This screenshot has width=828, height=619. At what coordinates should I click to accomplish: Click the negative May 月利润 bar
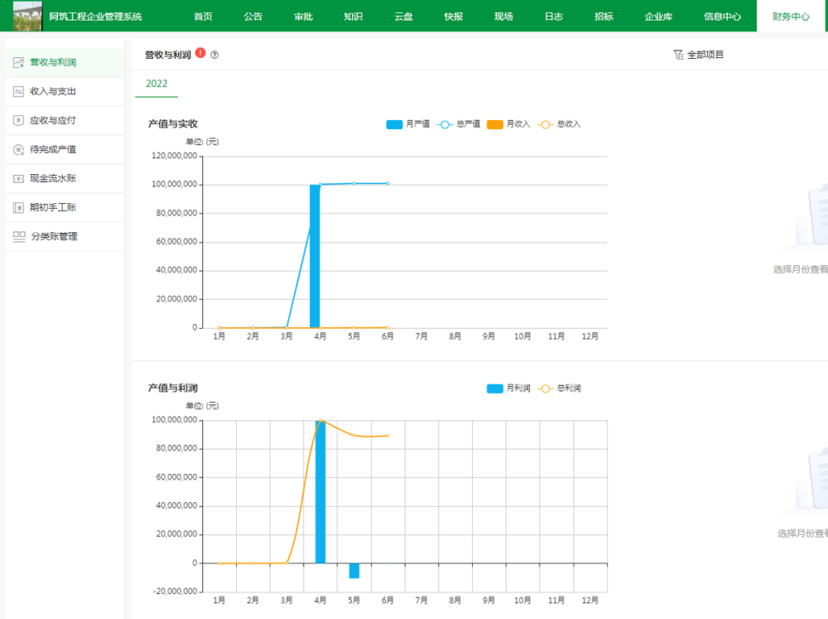click(354, 571)
